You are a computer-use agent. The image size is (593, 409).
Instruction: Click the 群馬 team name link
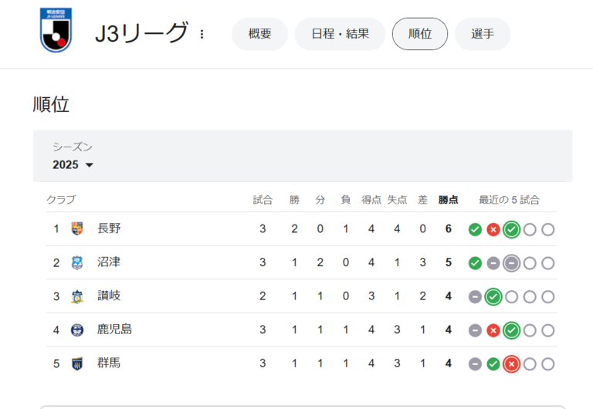(x=109, y=363)
